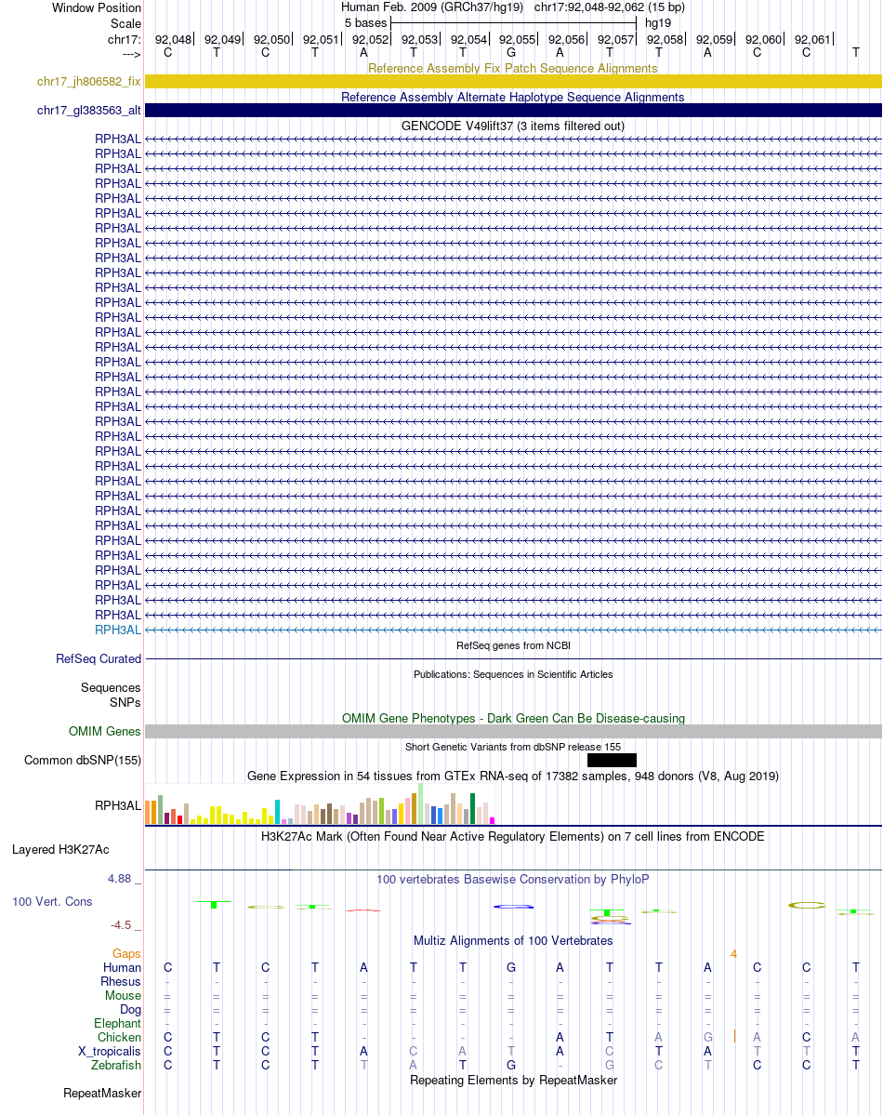This screenshot has height=1115, width=883.
Task: Select the yellow fix patch alignment bar
Action: (513, 82)
